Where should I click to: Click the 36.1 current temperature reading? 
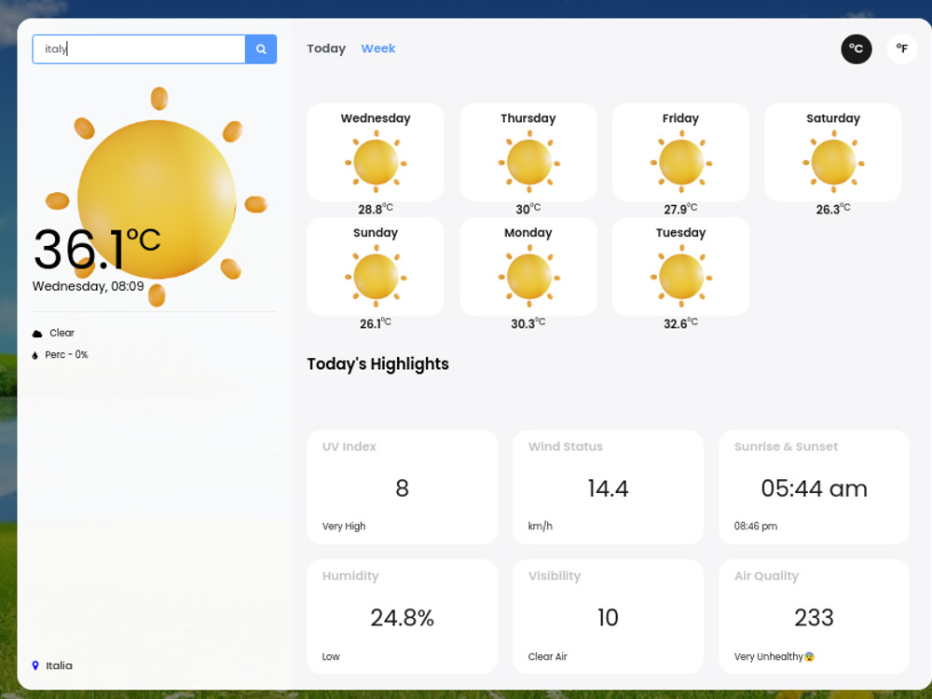97,249
